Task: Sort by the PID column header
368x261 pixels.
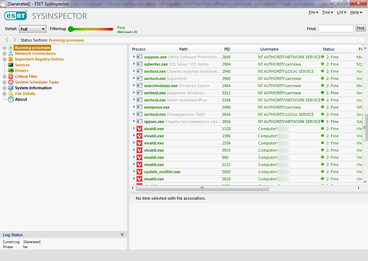Action: 227,49
